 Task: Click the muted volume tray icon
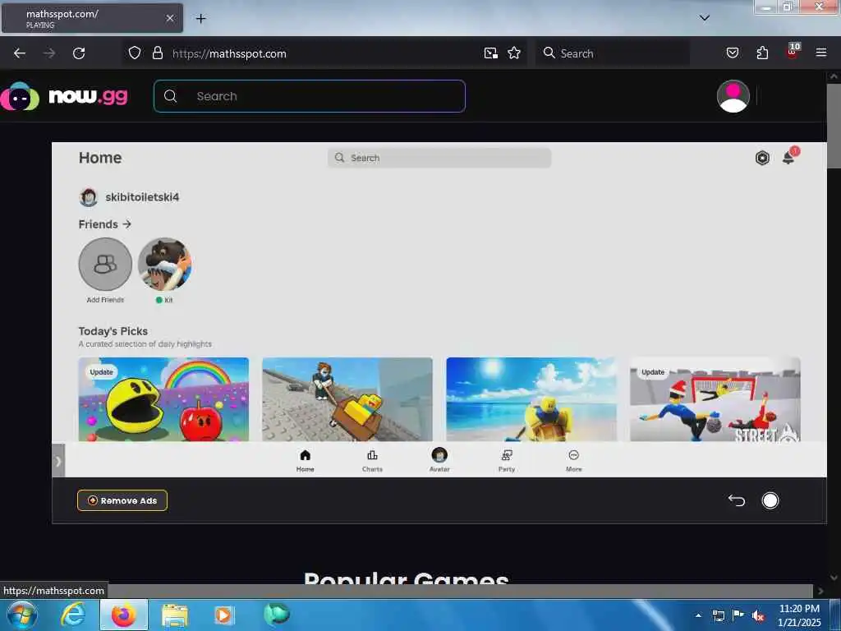pyautogui.click(x=758, y=616)
